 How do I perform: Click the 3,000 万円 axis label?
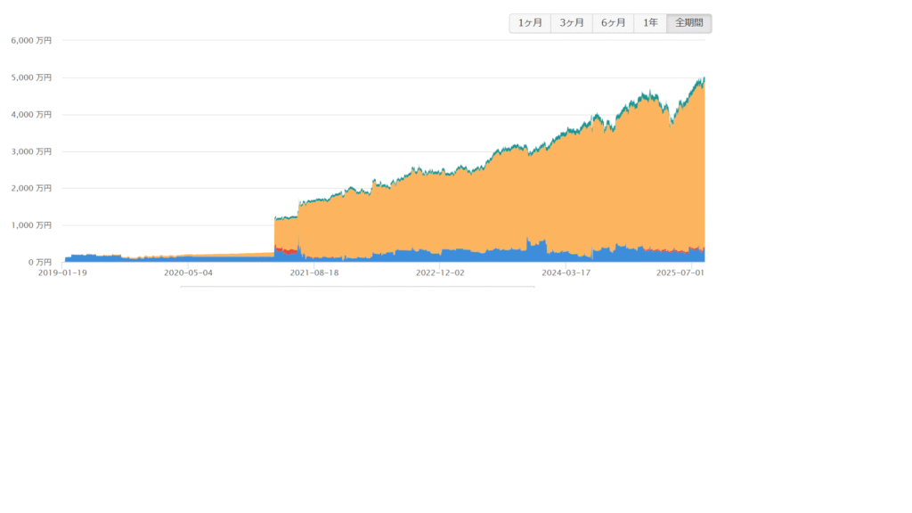[31, 151]
